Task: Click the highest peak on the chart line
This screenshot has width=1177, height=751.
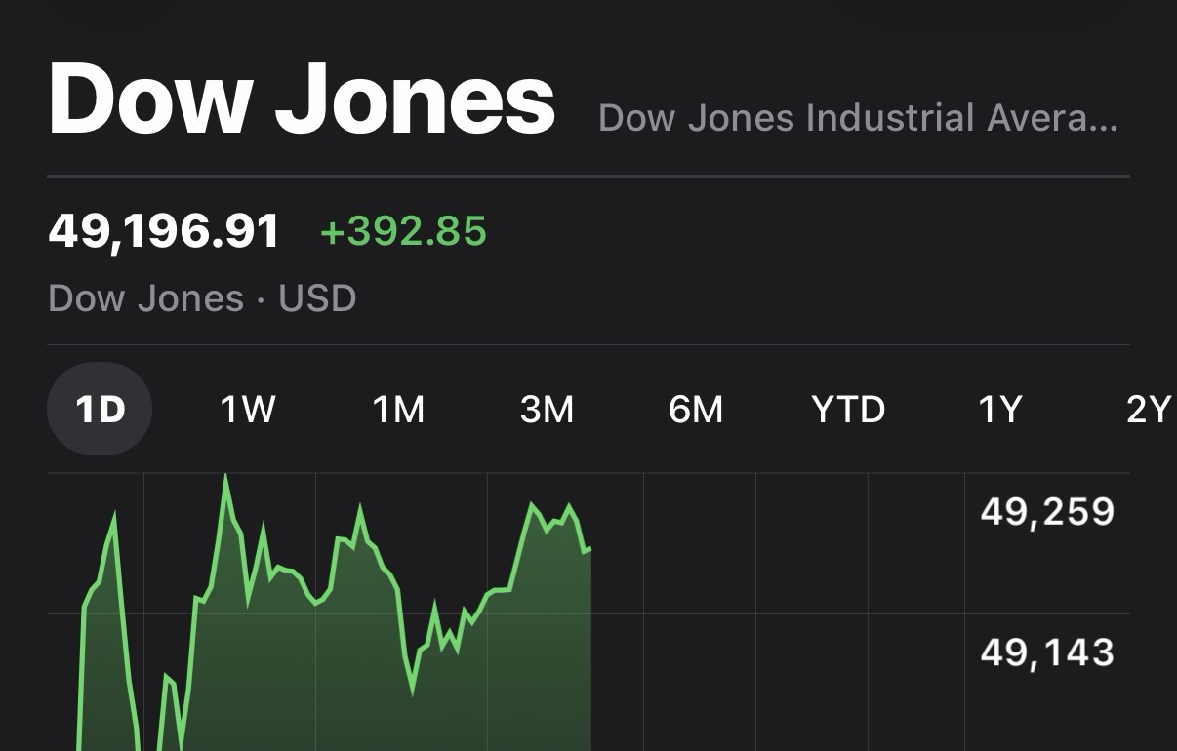Action: pos(225,476)
